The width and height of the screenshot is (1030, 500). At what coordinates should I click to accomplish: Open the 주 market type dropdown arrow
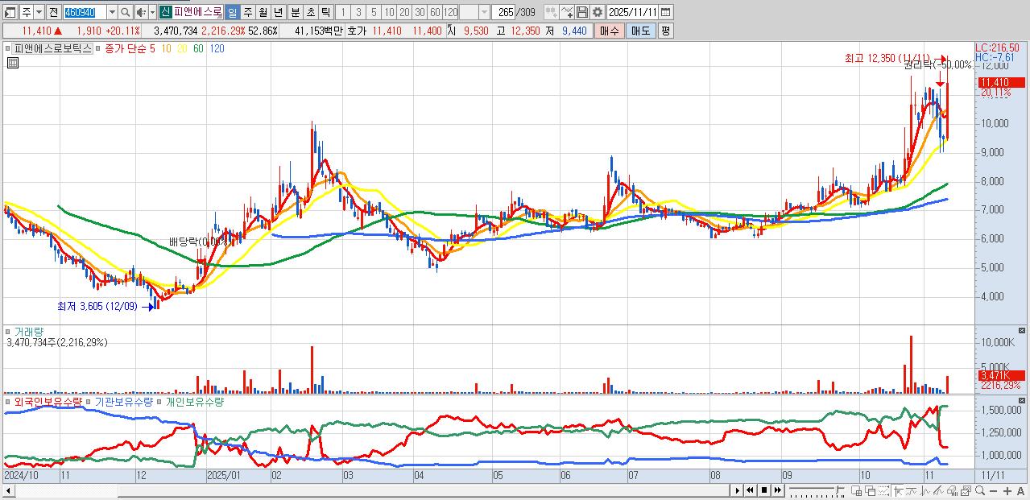(x=39, y=12)
